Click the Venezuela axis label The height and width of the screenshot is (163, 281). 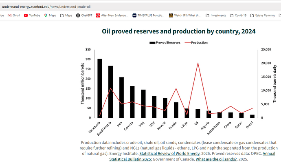tap(94, 127)
